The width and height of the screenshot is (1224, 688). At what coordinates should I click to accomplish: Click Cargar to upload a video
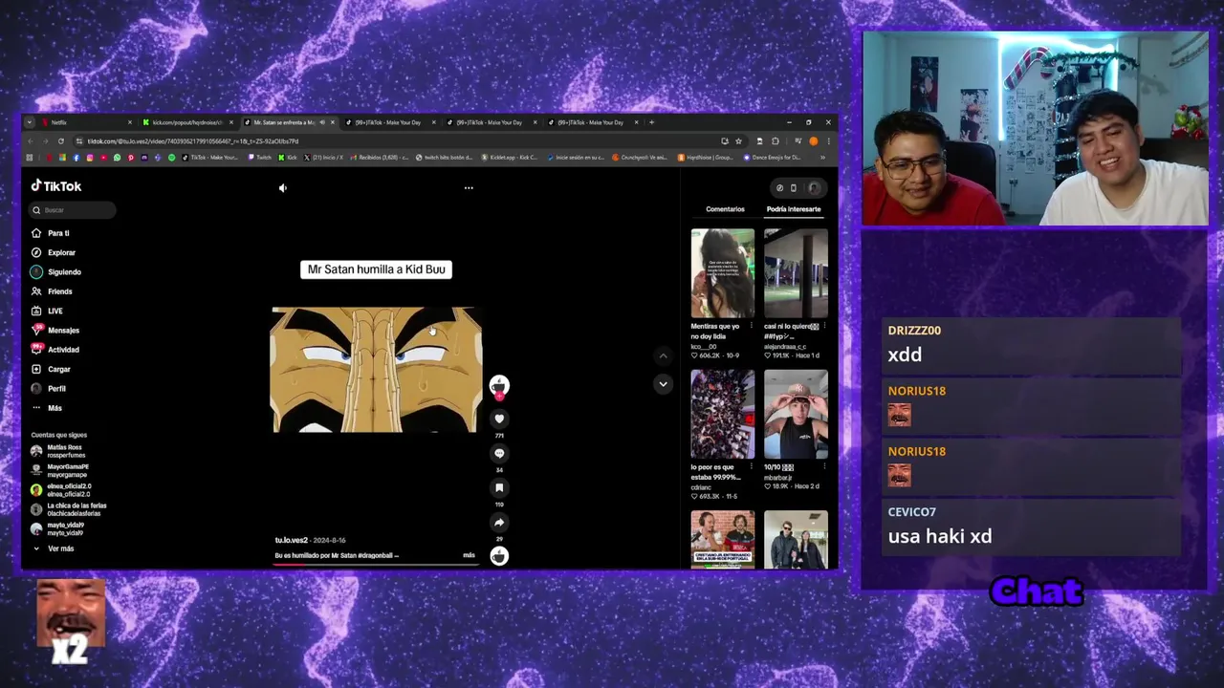coord(52,369)
